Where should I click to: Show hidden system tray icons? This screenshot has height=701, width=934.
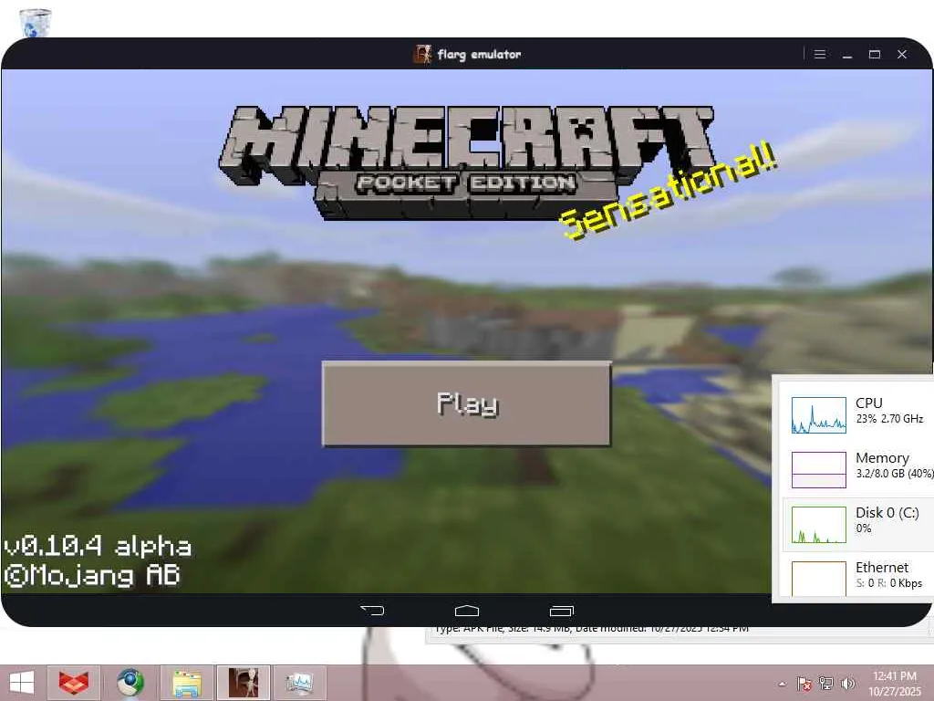coord(783,683)
